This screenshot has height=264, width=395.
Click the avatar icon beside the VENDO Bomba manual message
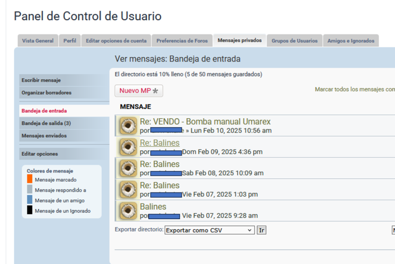(x=128, y=126)
